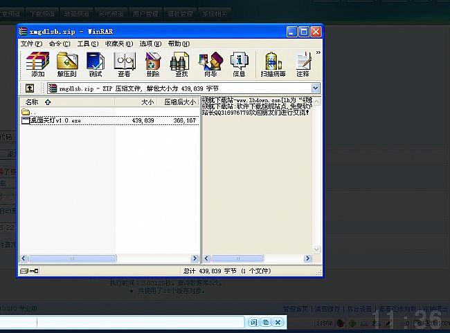Click comment pane scroll up arrow
The width and height of the screenshot is (450, 333).
coord(316,101)
